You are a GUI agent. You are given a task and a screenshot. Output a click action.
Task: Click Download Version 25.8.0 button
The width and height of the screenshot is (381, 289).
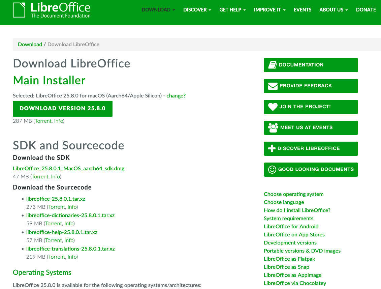pos(62,109)
